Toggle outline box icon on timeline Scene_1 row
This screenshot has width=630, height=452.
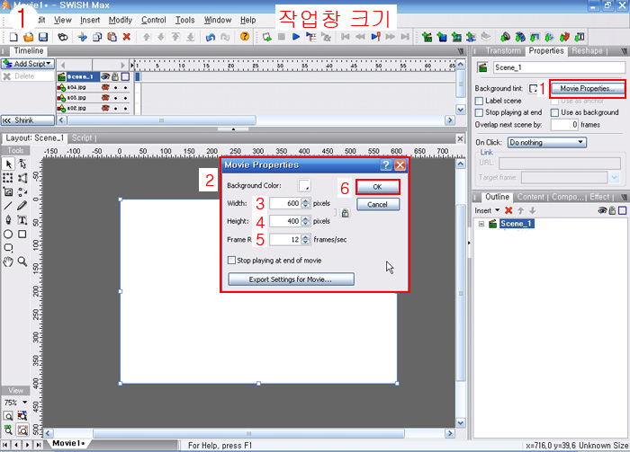click(125, 76)
